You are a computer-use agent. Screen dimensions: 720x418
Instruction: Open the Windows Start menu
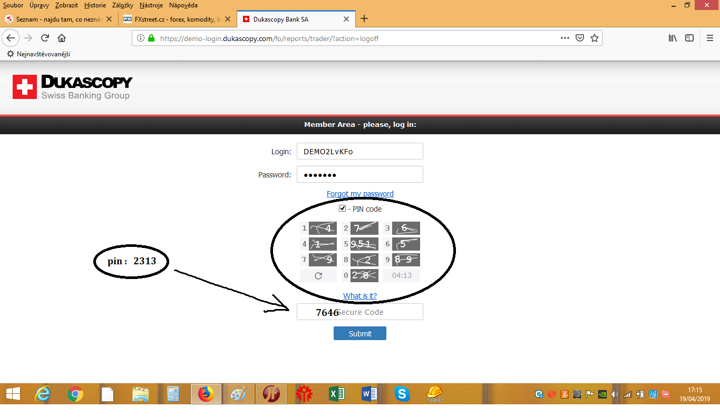click(x=13, y=394)
